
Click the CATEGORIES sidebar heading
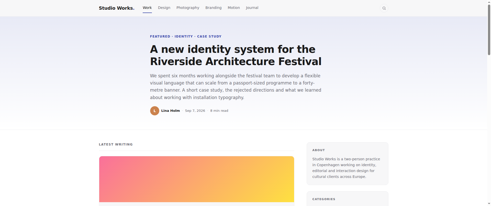pos(324,199)
